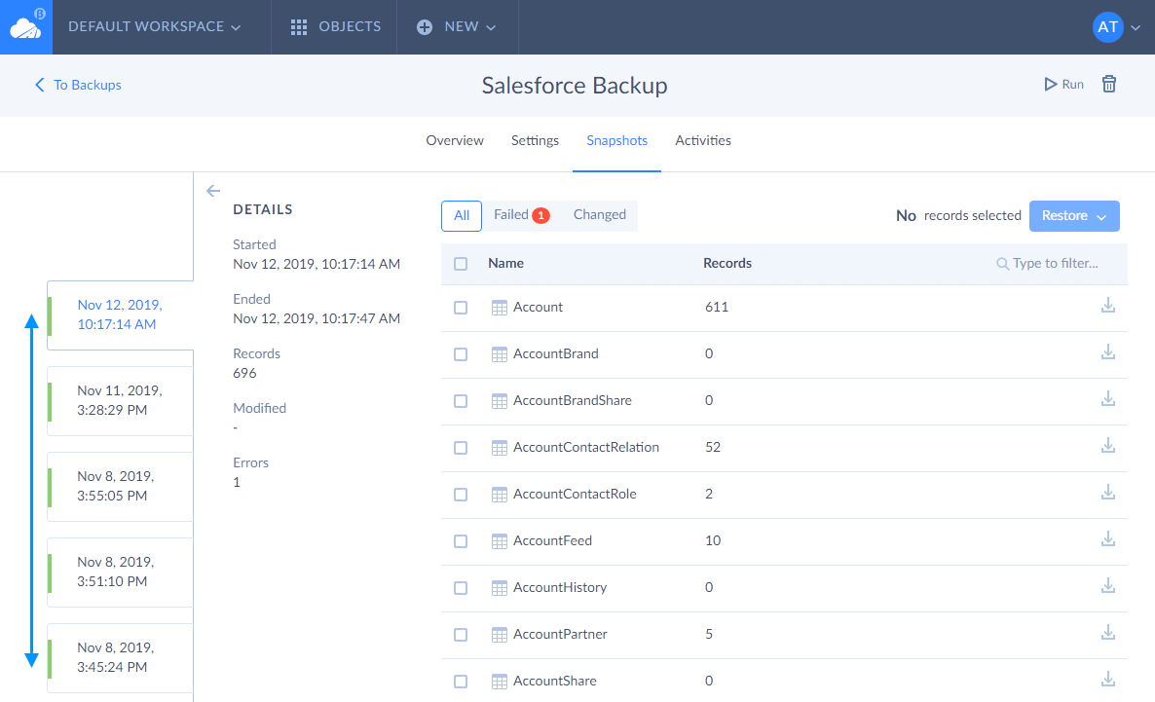Download the AccountContactRelation object data

(1108, 446)
